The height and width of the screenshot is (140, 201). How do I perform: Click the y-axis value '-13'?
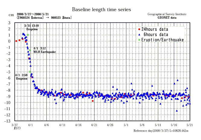7,121
